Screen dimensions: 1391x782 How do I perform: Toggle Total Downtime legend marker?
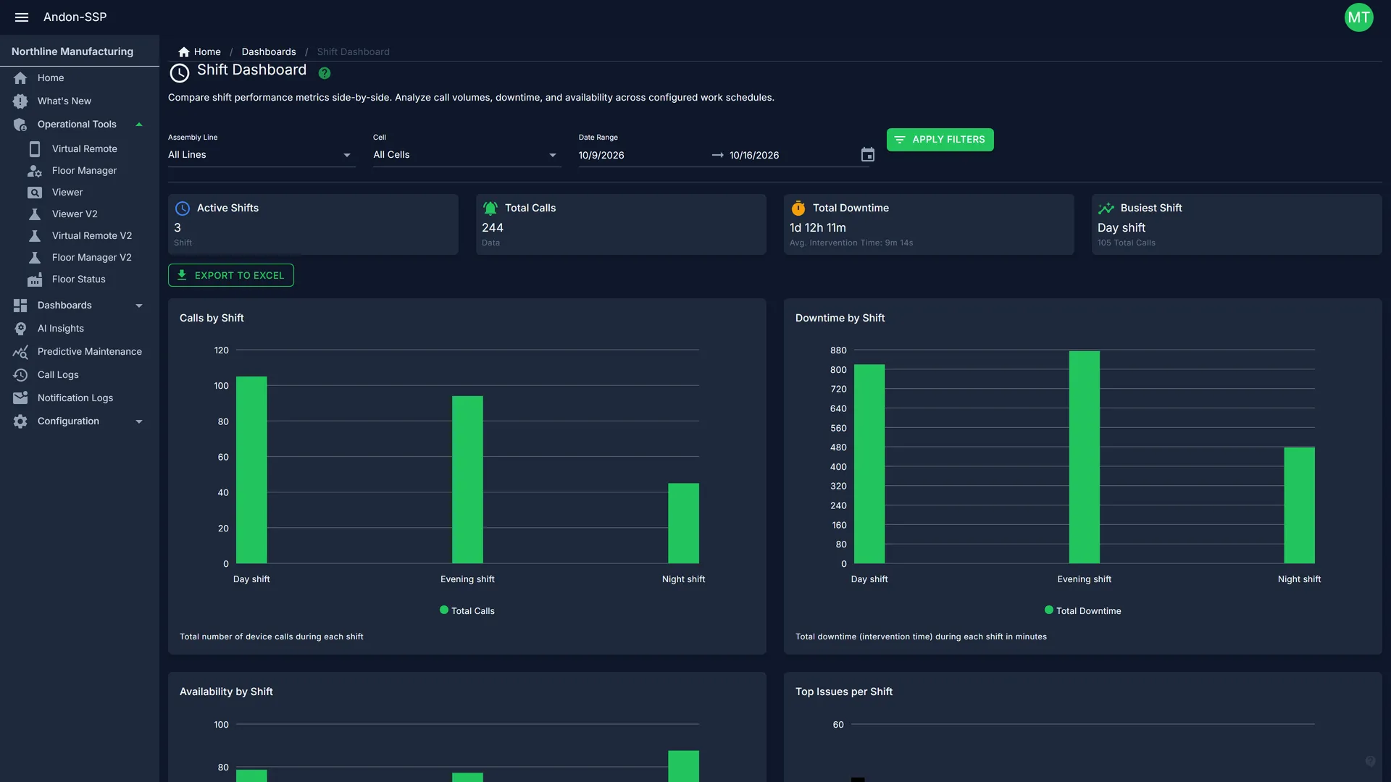click(1049, 610)
